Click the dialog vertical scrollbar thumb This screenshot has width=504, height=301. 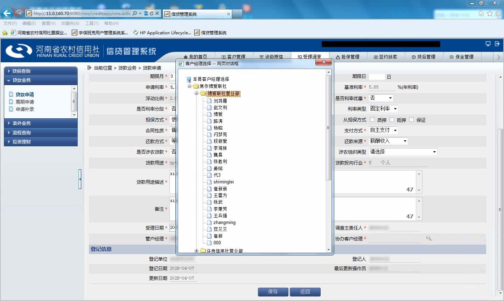[x=328, y=127]
